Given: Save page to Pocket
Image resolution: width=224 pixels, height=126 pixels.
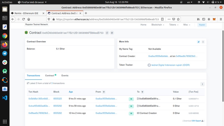Looking at the screenshot, I should (174, 19).
